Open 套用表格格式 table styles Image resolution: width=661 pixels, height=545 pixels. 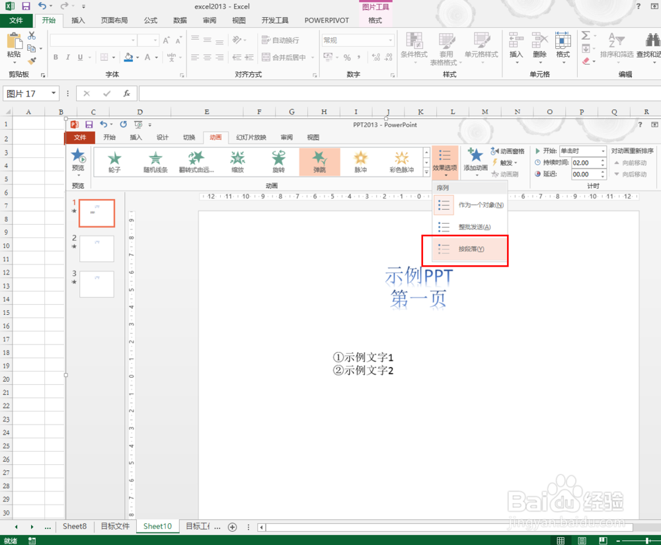click(x=446, y=48)
